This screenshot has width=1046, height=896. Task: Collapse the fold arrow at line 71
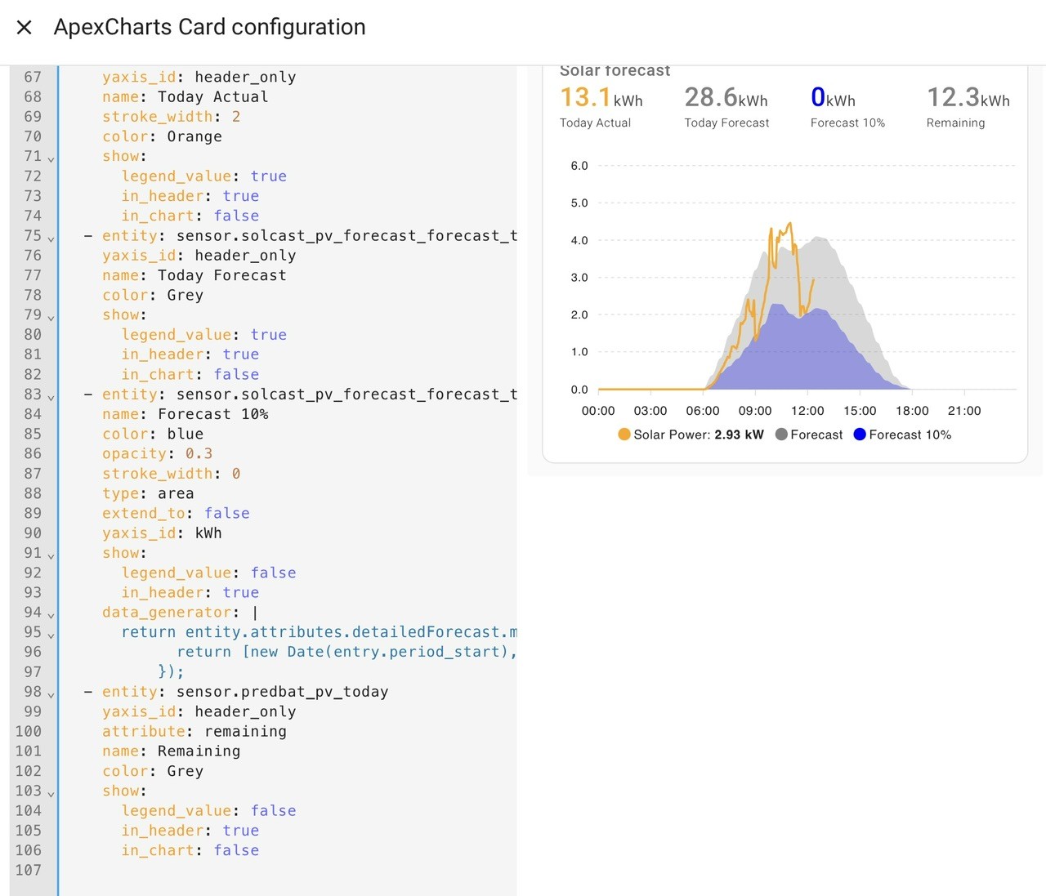click(x=51, y=158)
